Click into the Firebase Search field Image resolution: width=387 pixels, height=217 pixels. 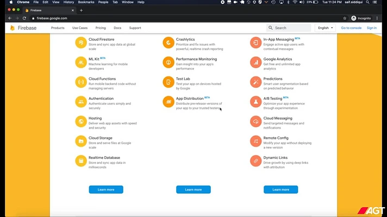point(289,28)
